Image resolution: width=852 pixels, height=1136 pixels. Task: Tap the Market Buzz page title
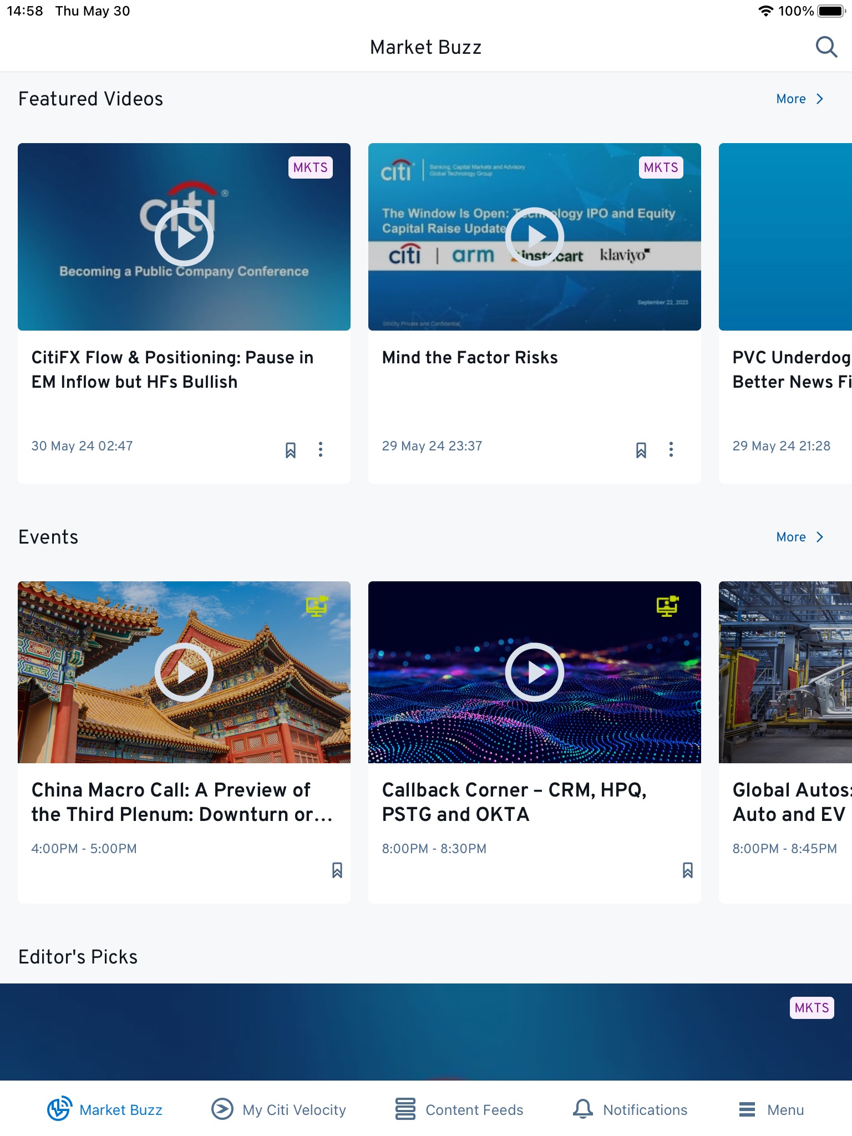[426, 47]
